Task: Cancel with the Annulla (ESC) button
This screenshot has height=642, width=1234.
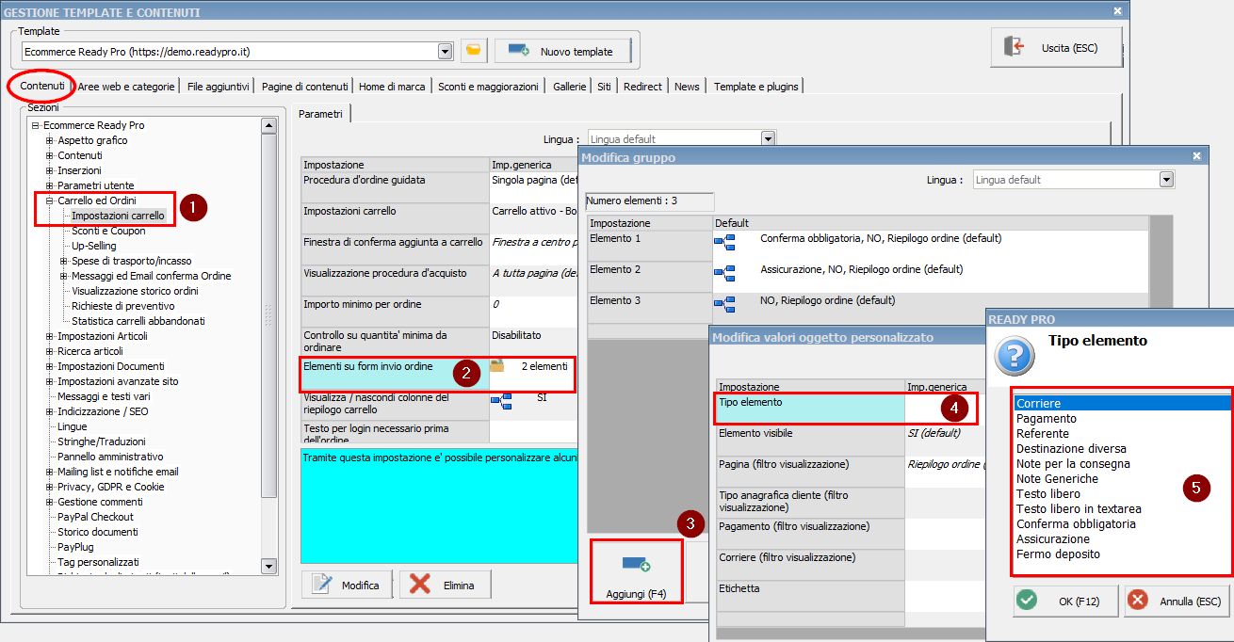Action: coord(1176,601)
